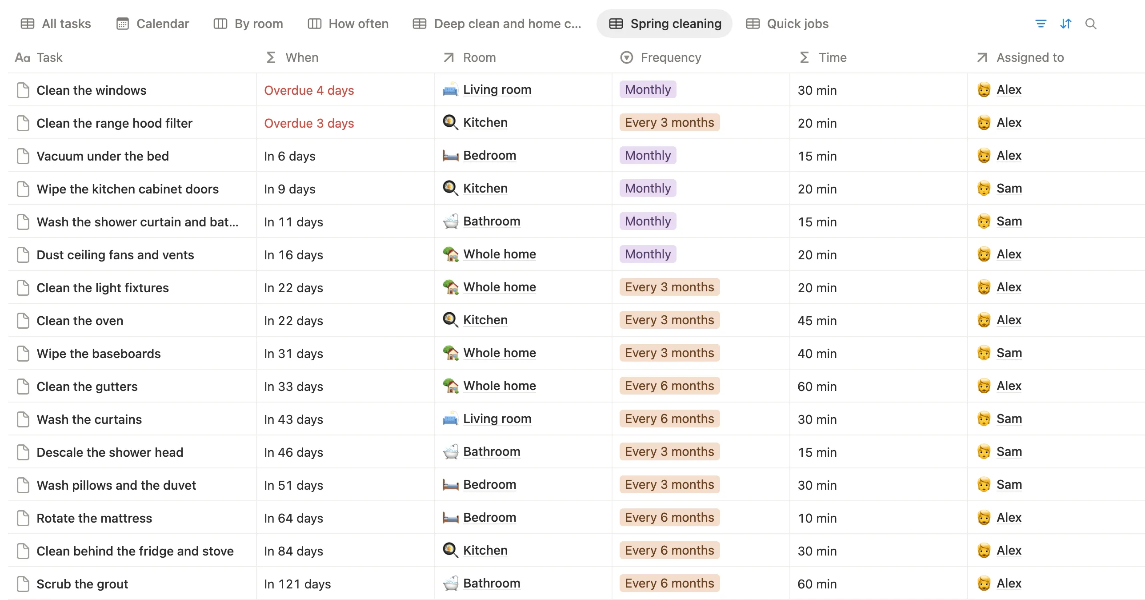Image resolution: width=1145 pixels, height=600 pixels.
Task: Open the filter icon in the toolbar
Action: 1041,24
